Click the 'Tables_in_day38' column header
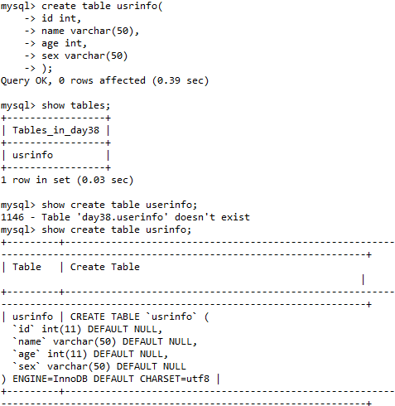395x406 pixels. pos(55,130)
